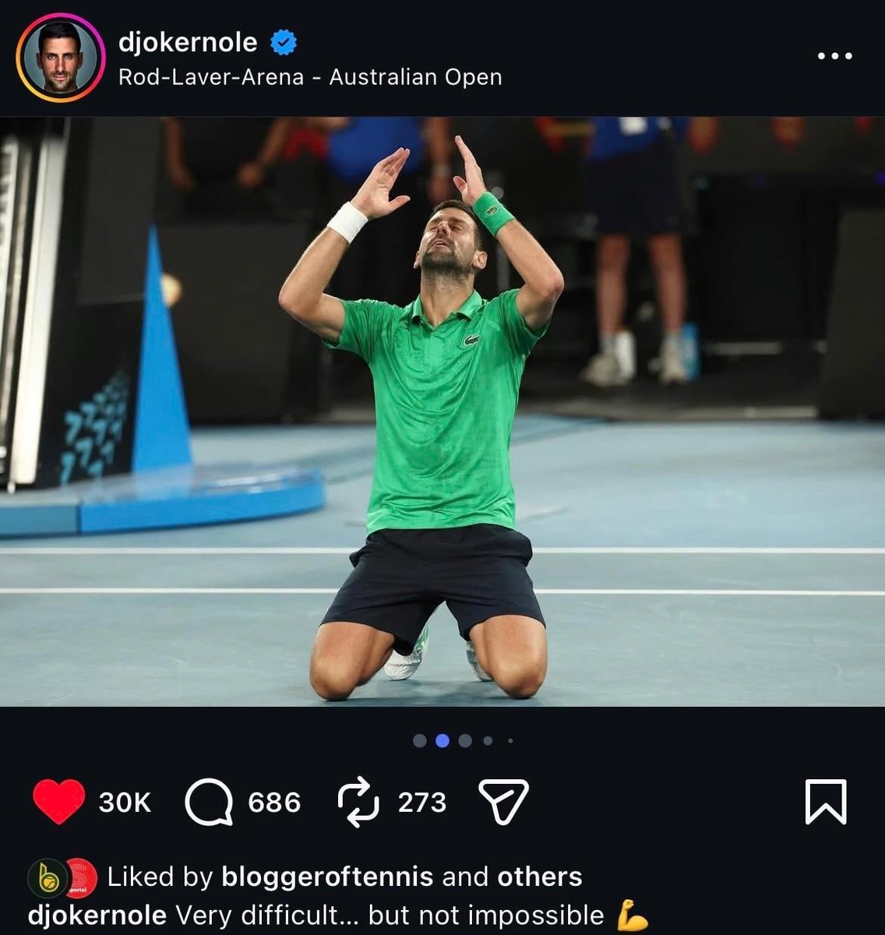This screenshot has height=935, width=885.
Task: Tap the repost arrows icon
Action: (x=358, y=803)
